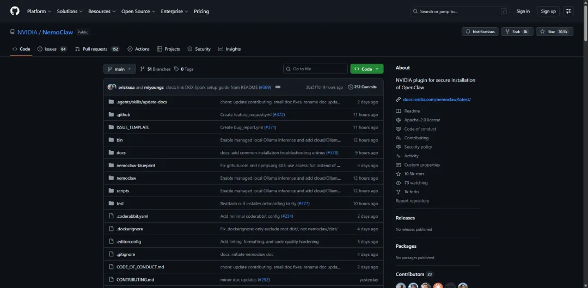Expand the Enterprise menu
The image size is (588, 288).
click(x=175, y=11)
